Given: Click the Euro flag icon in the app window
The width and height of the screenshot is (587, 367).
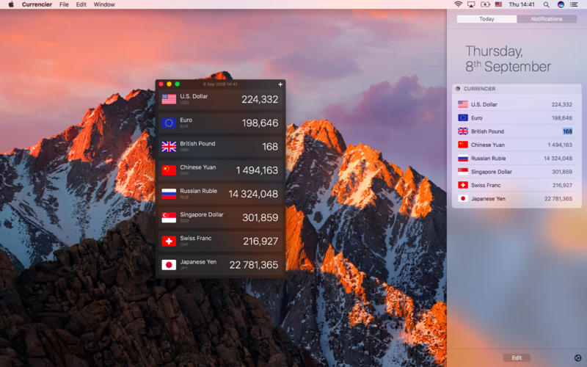Looking at the screenshot, I should (169, 123).
